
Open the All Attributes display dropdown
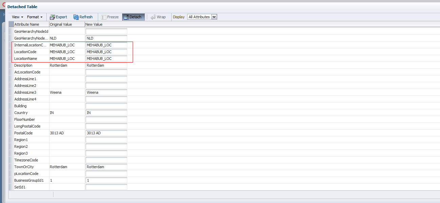[x=202, y=17]
